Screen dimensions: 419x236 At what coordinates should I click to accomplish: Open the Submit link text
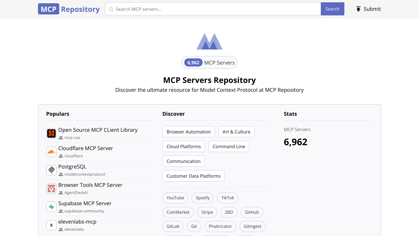(x=372, y=9)
